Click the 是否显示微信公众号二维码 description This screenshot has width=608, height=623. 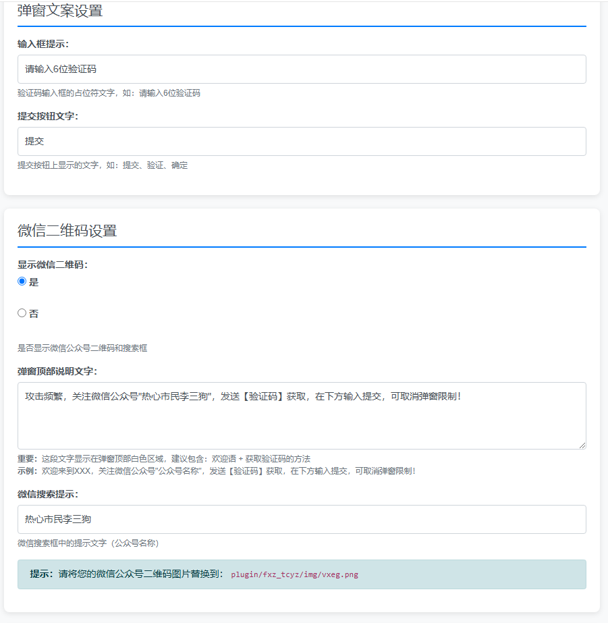pyautogui.click(x=82, y=348)
